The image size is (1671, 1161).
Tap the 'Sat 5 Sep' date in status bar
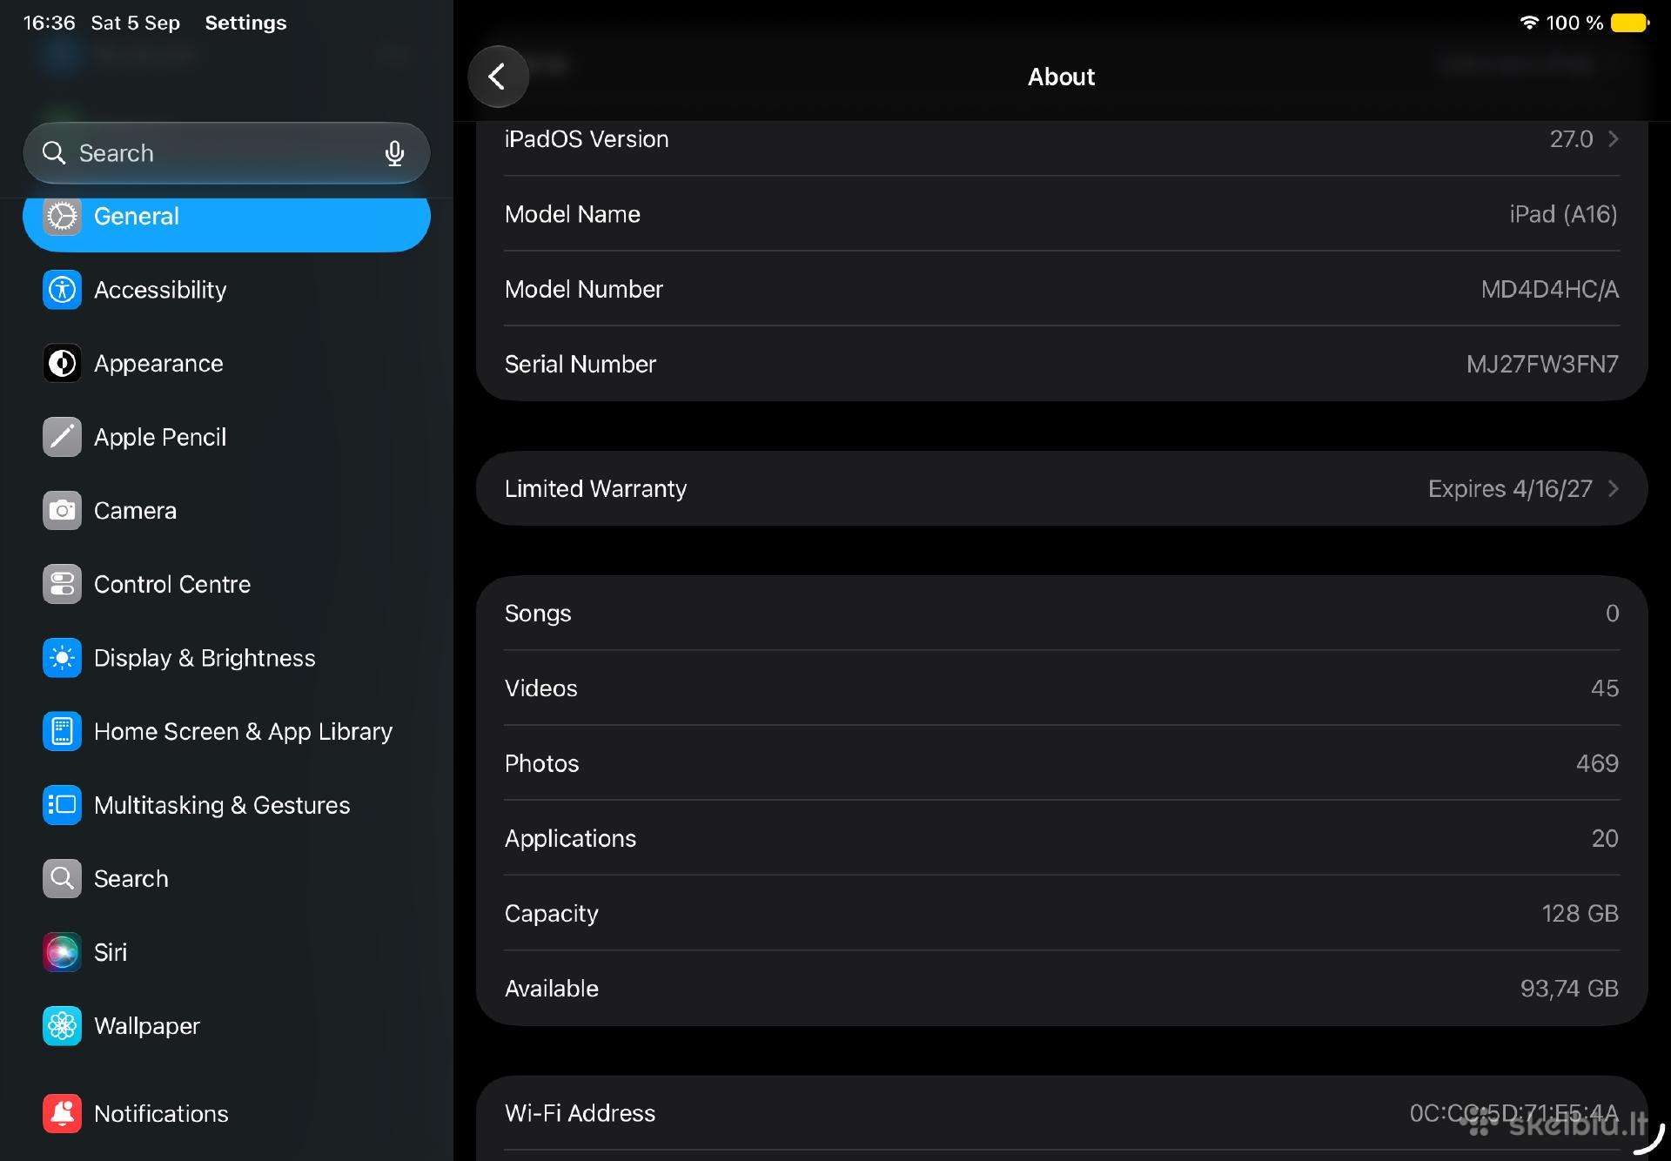[x=136, y=23]
